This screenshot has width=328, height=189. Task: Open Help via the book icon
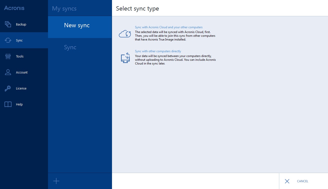(8, 104)
